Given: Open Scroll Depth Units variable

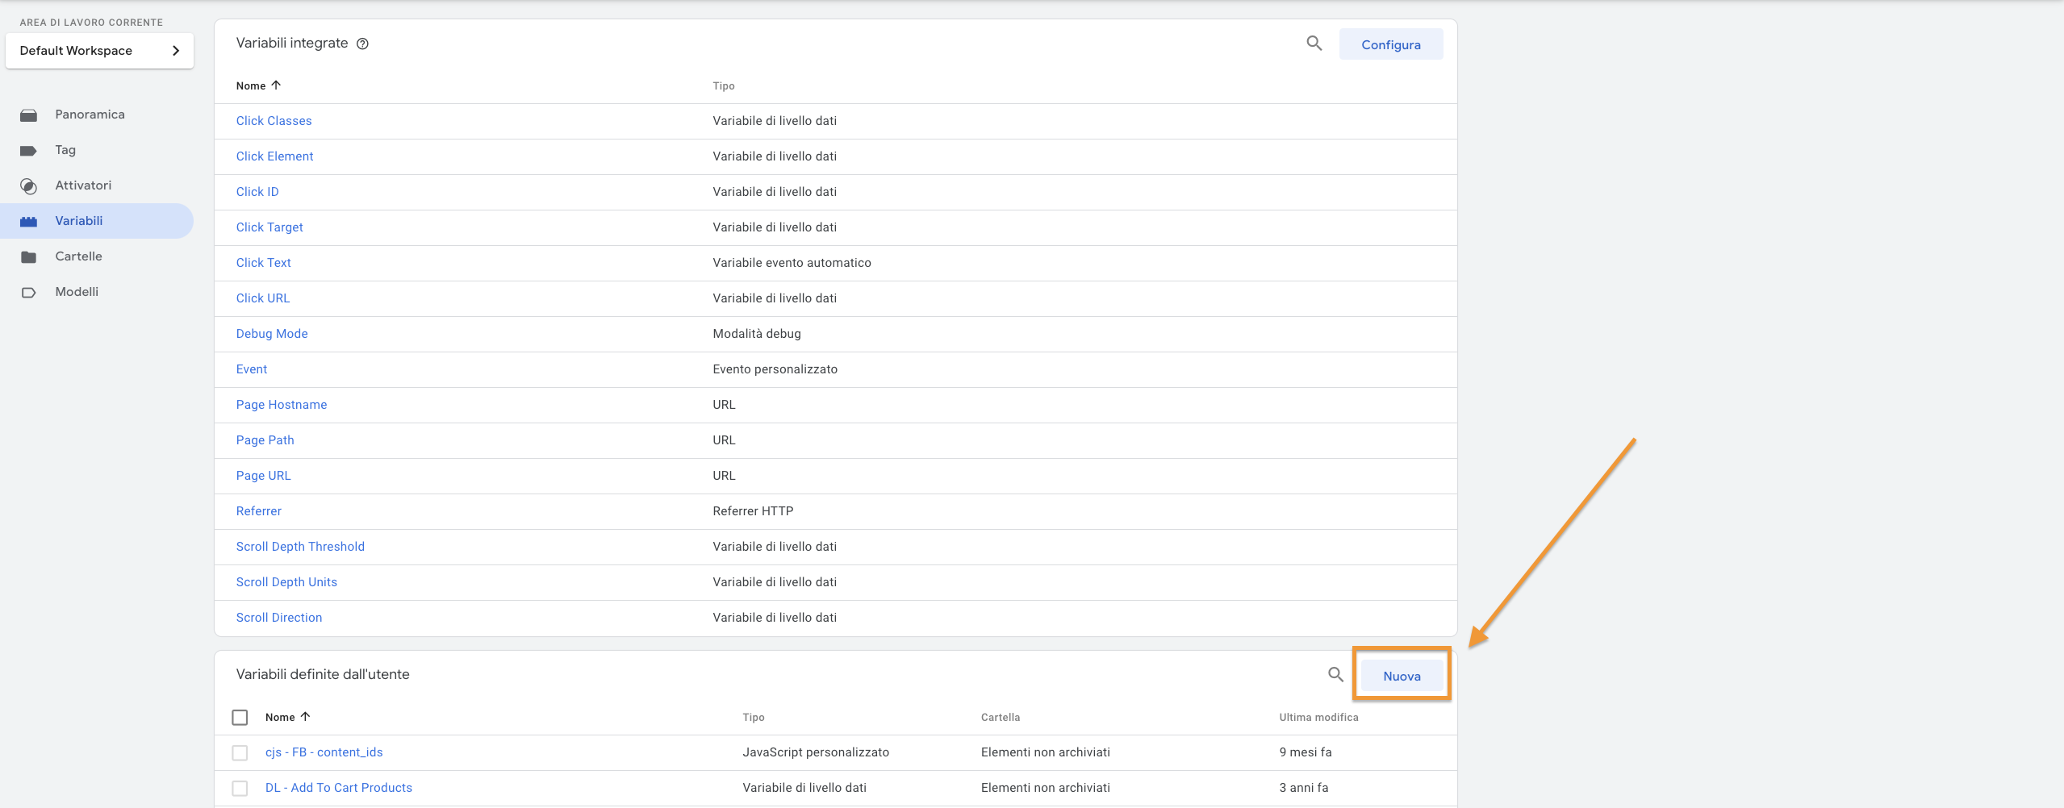Looking at the screenshot, I should tap(286, 582).
